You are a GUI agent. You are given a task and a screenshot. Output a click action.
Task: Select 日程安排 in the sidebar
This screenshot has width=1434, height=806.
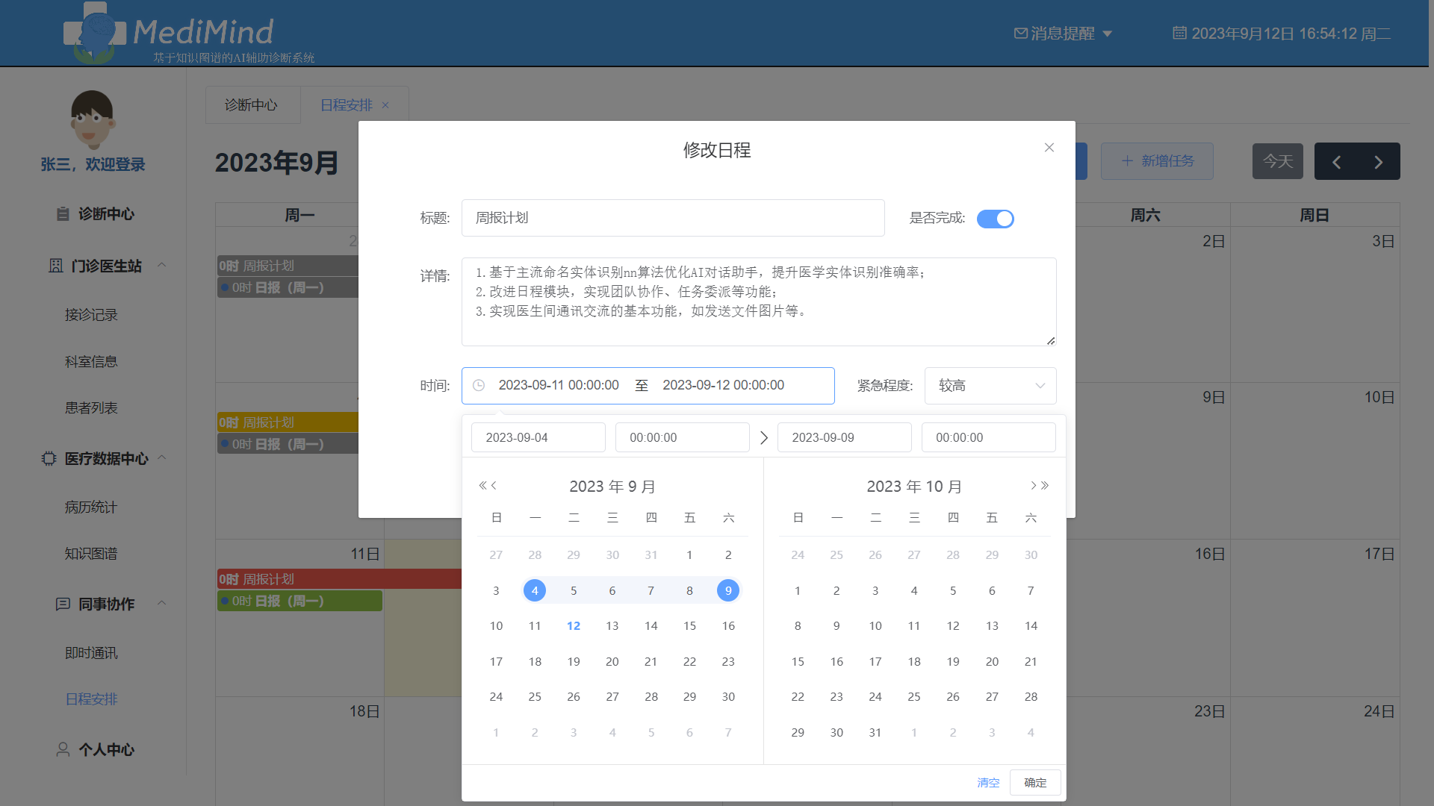91,699
